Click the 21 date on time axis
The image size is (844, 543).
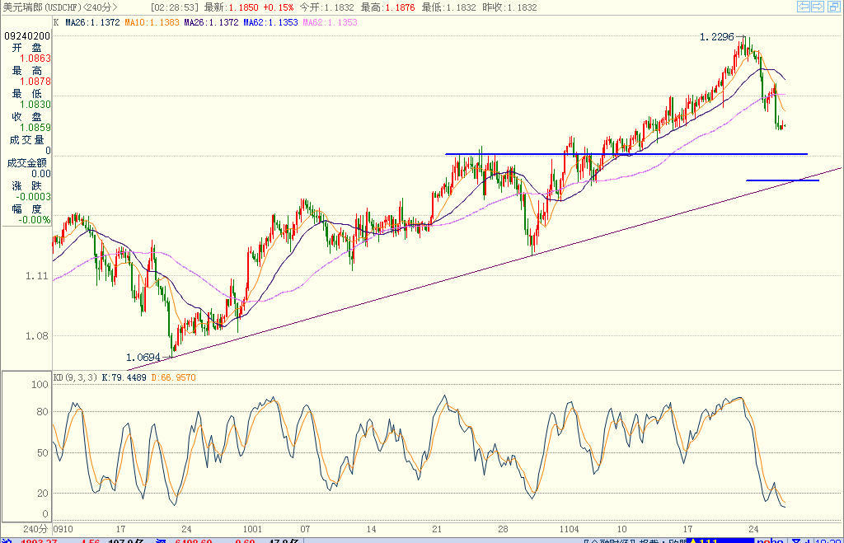click(x=437, y=529)
